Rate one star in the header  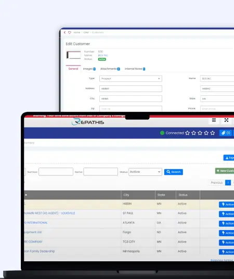point(187,133)
